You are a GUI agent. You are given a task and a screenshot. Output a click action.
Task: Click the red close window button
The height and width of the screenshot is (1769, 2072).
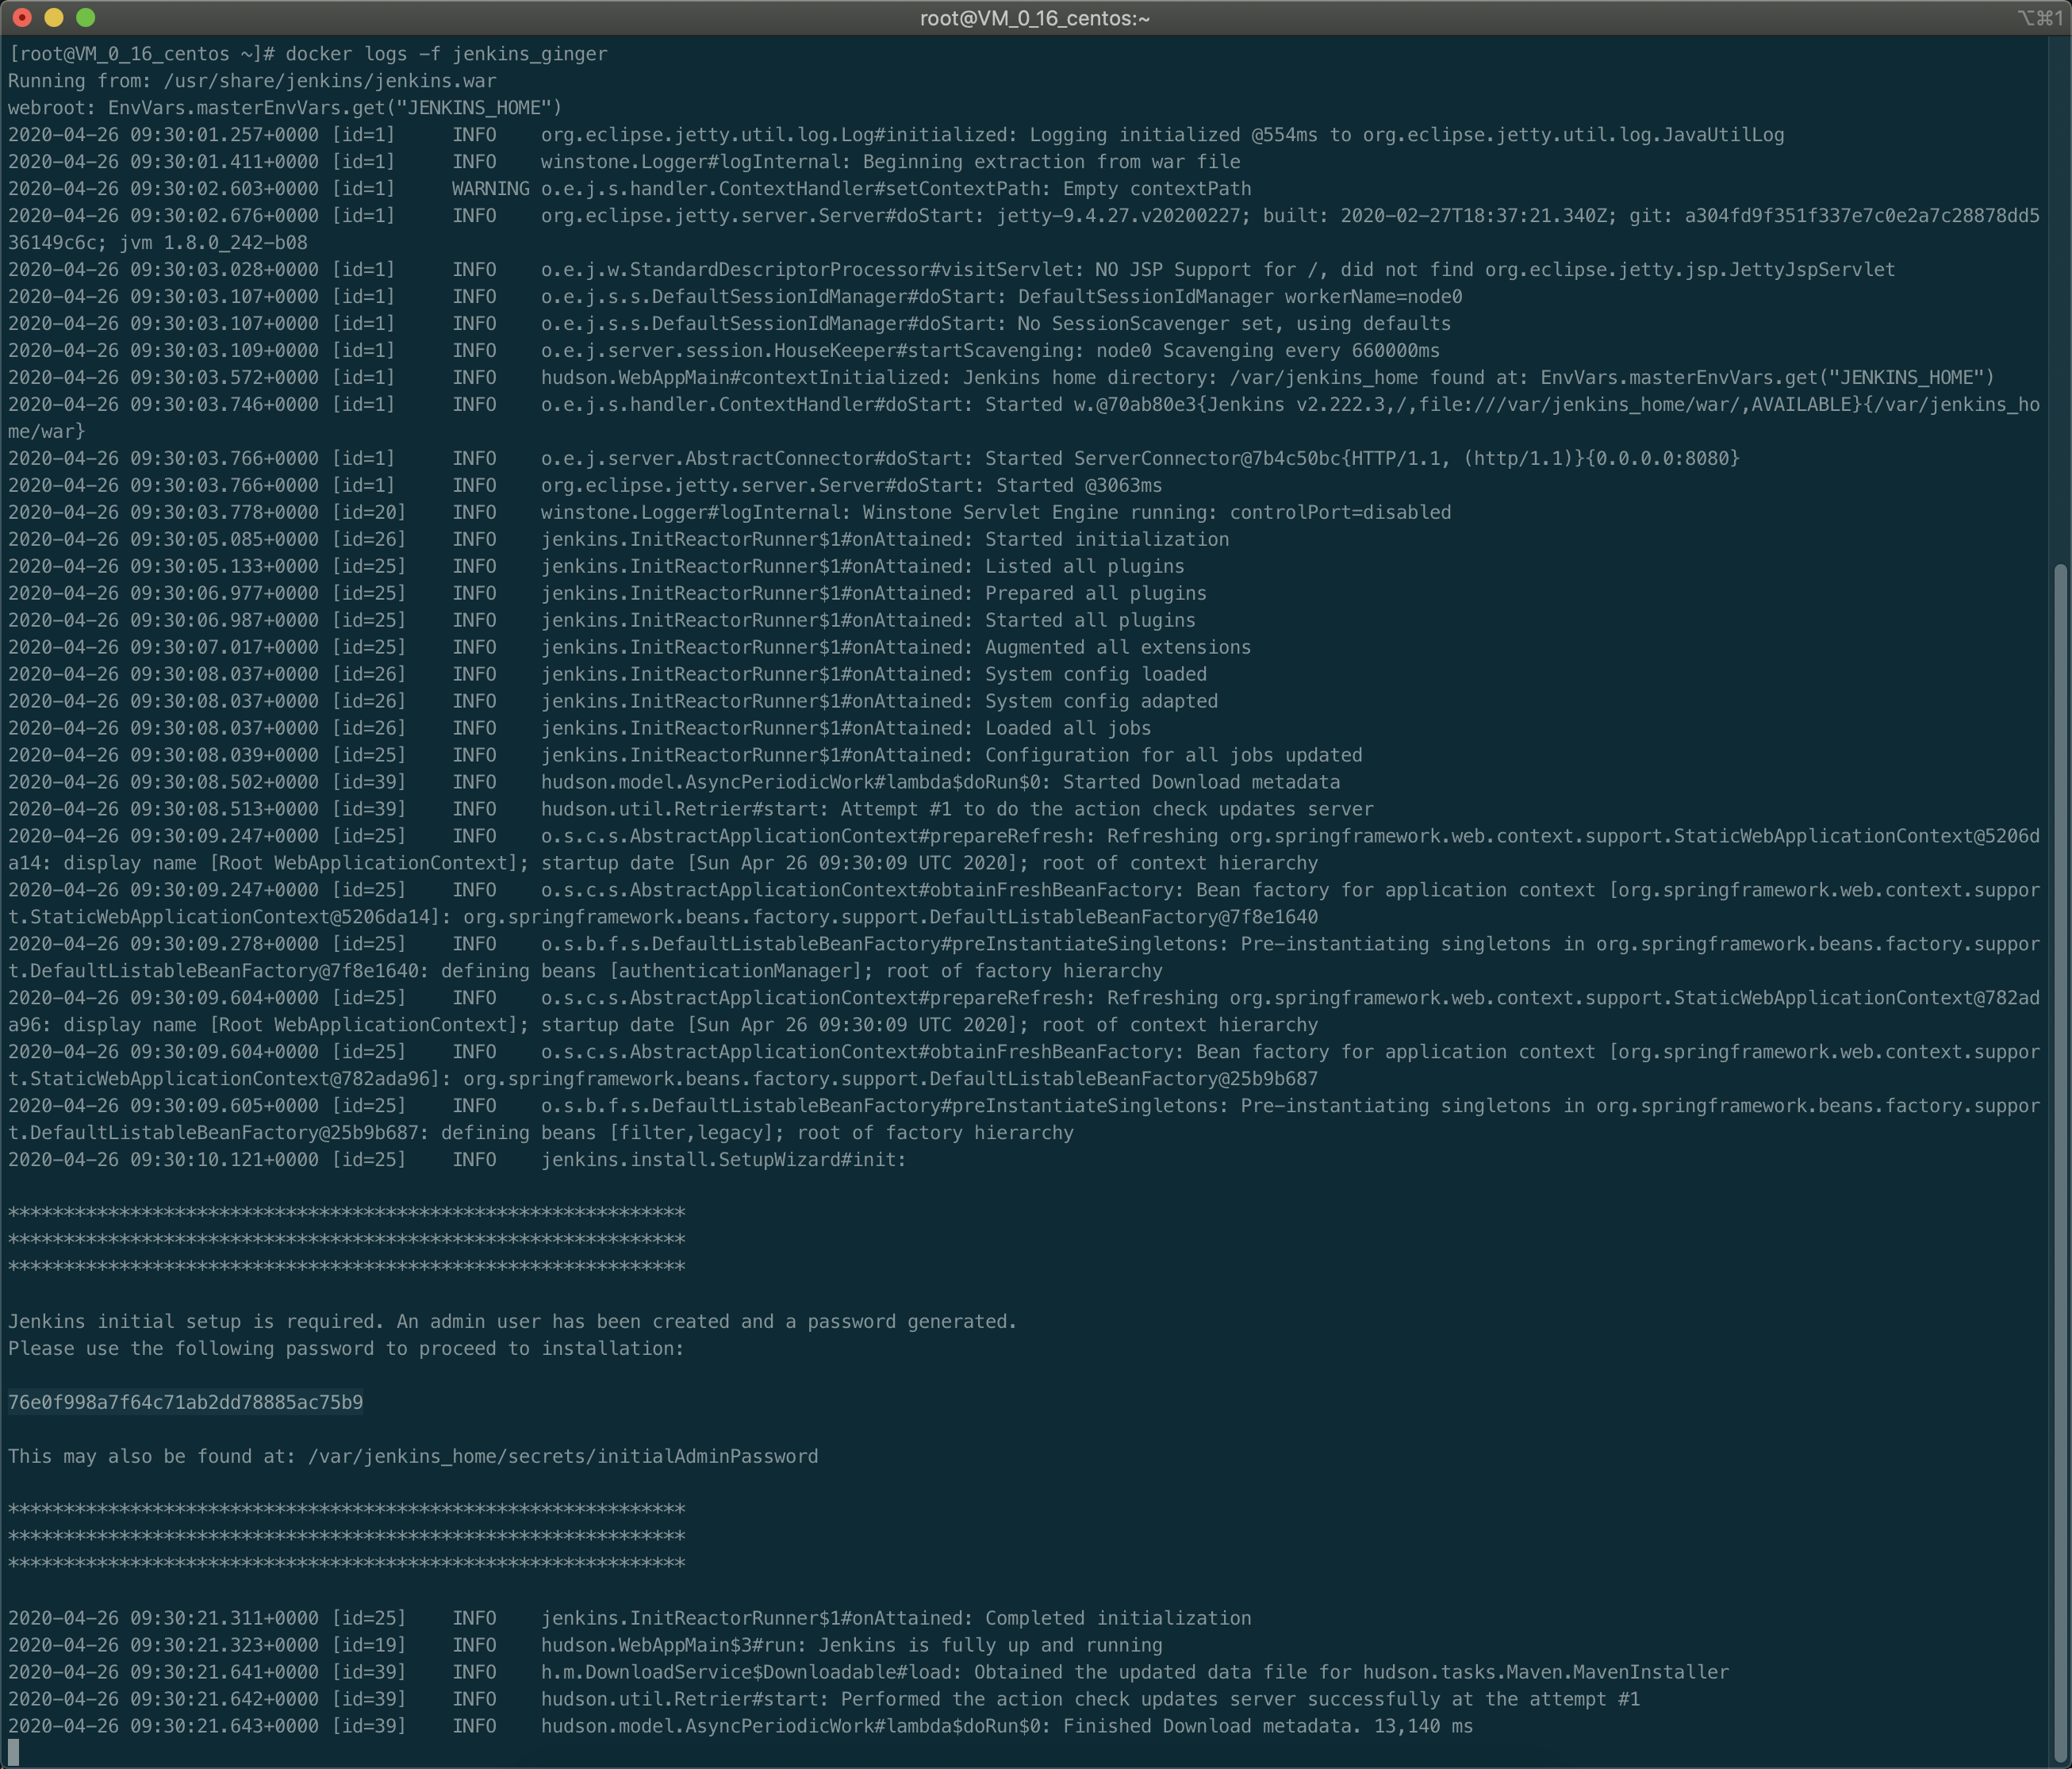coord(22,17)
